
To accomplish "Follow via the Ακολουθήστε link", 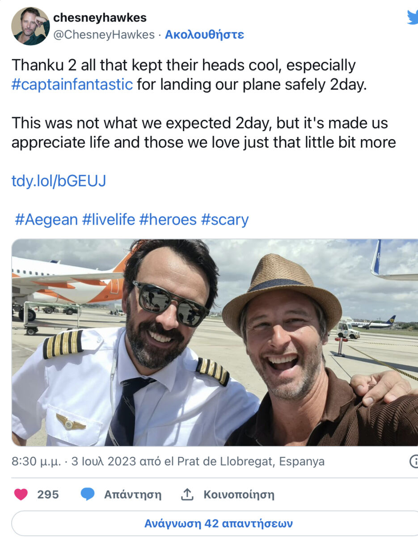I will click(x=204, y=34).
